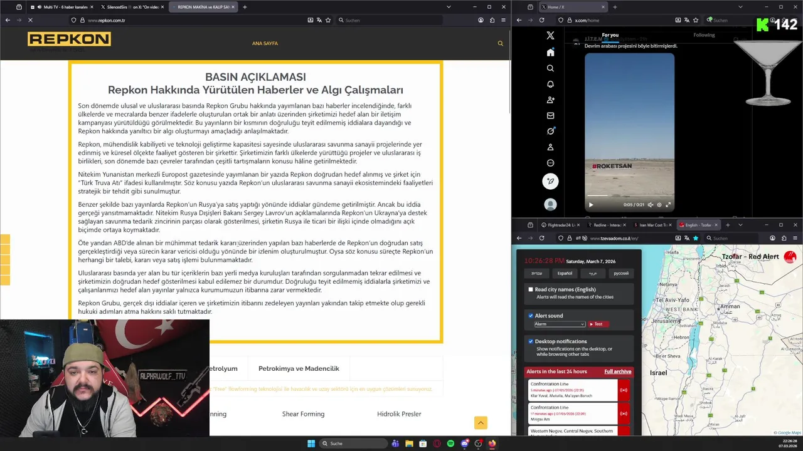Open X Profile person icon in sidebar
The image size is (803, 451).
(x=550, y=147)
